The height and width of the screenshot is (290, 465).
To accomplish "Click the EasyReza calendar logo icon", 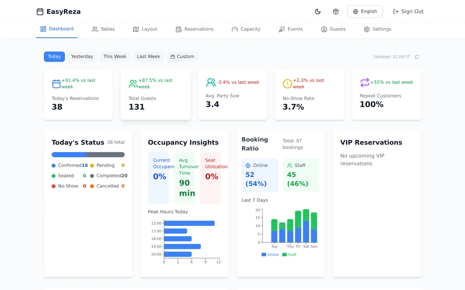I will (x=40, y=12).
